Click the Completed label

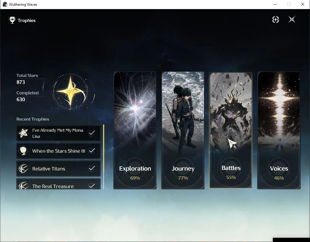click(x=27, y=93)
